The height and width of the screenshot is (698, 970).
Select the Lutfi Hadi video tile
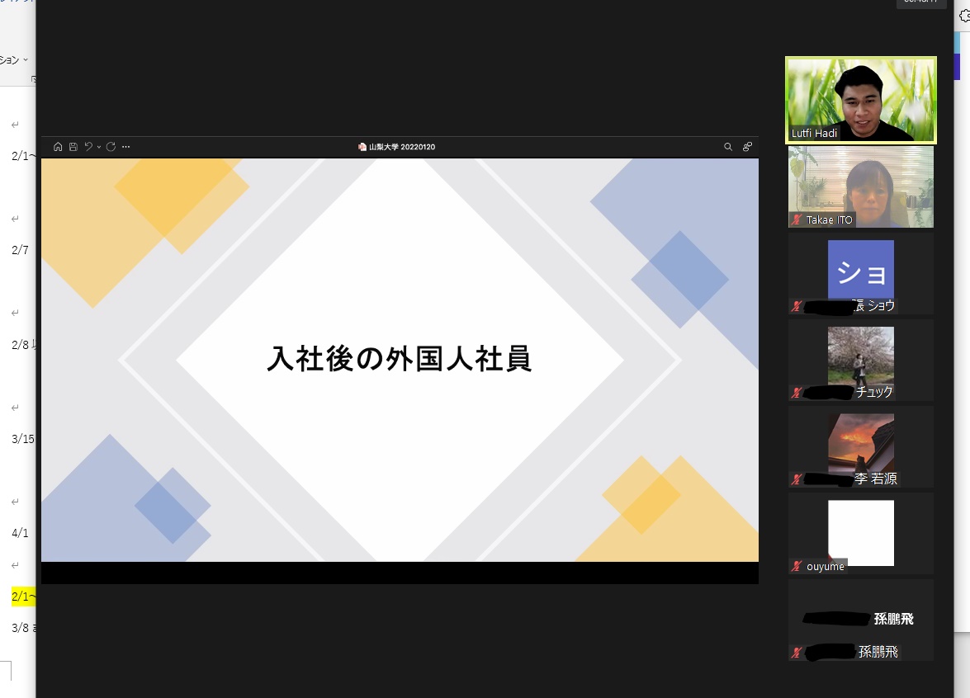click(860, 99)
